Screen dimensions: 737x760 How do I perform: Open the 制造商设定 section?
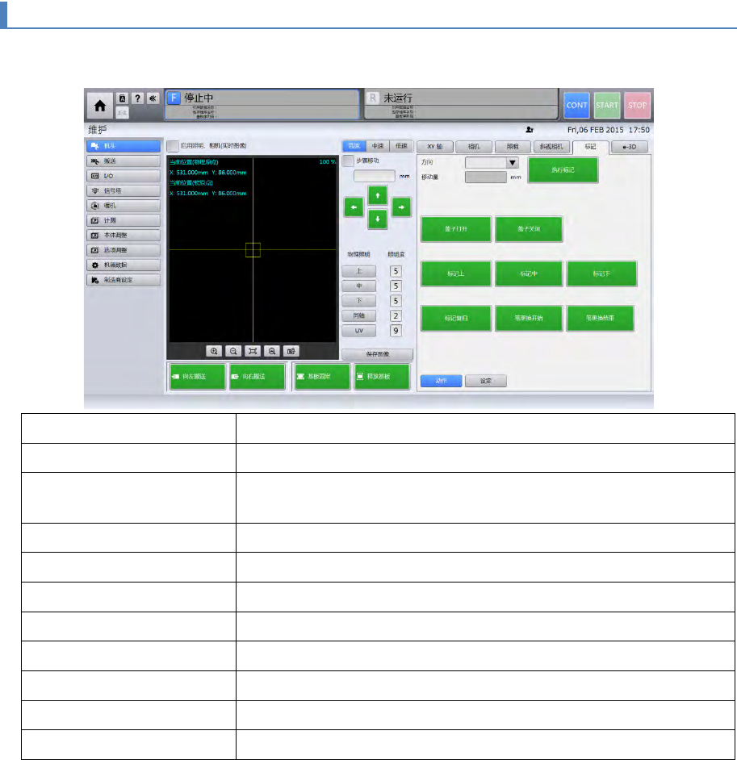(x=124, y=280)
